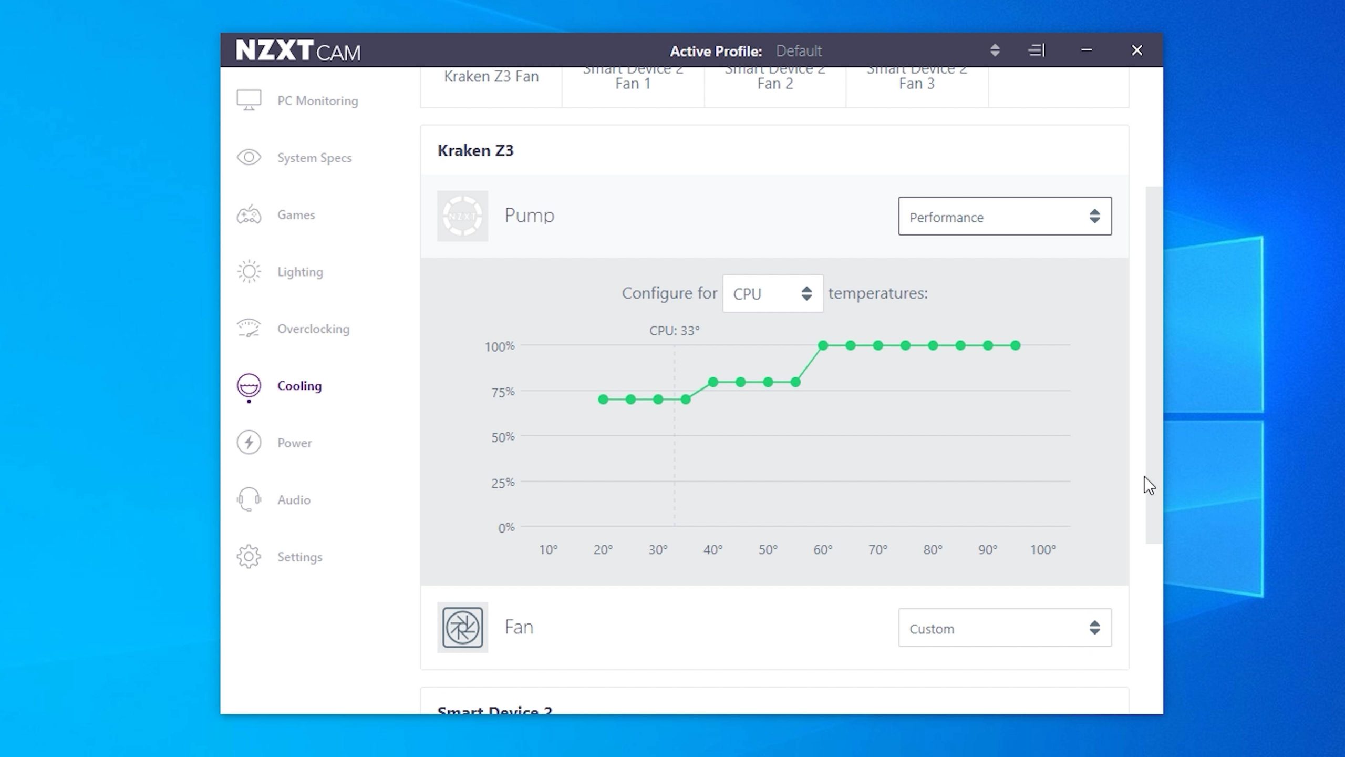The height and width of the screenshot is (757, 1345).
Task: Click the Power lightning bolt icon
Action: coord(249,442)
